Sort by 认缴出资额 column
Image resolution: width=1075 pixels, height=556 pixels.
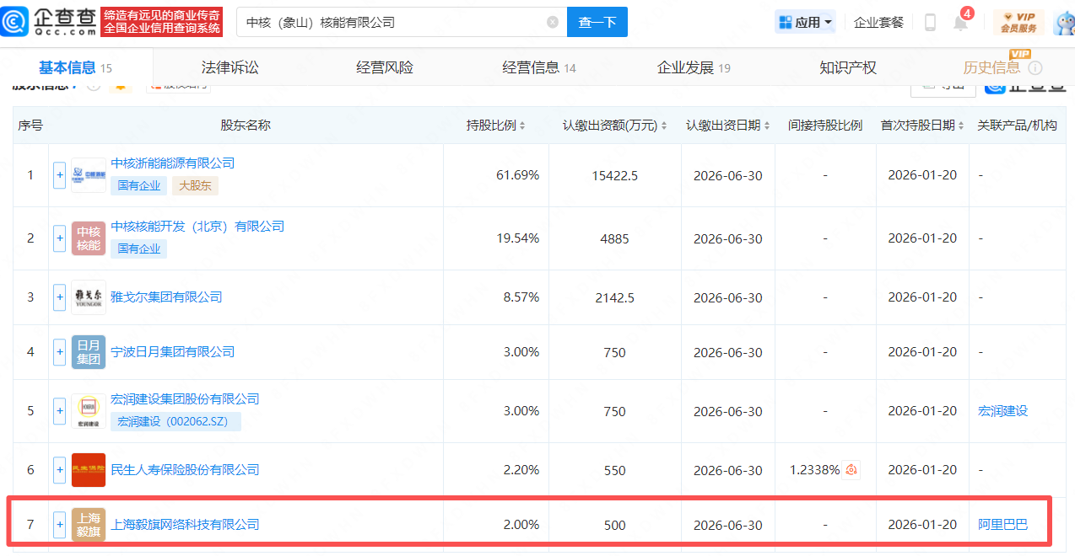614,126
